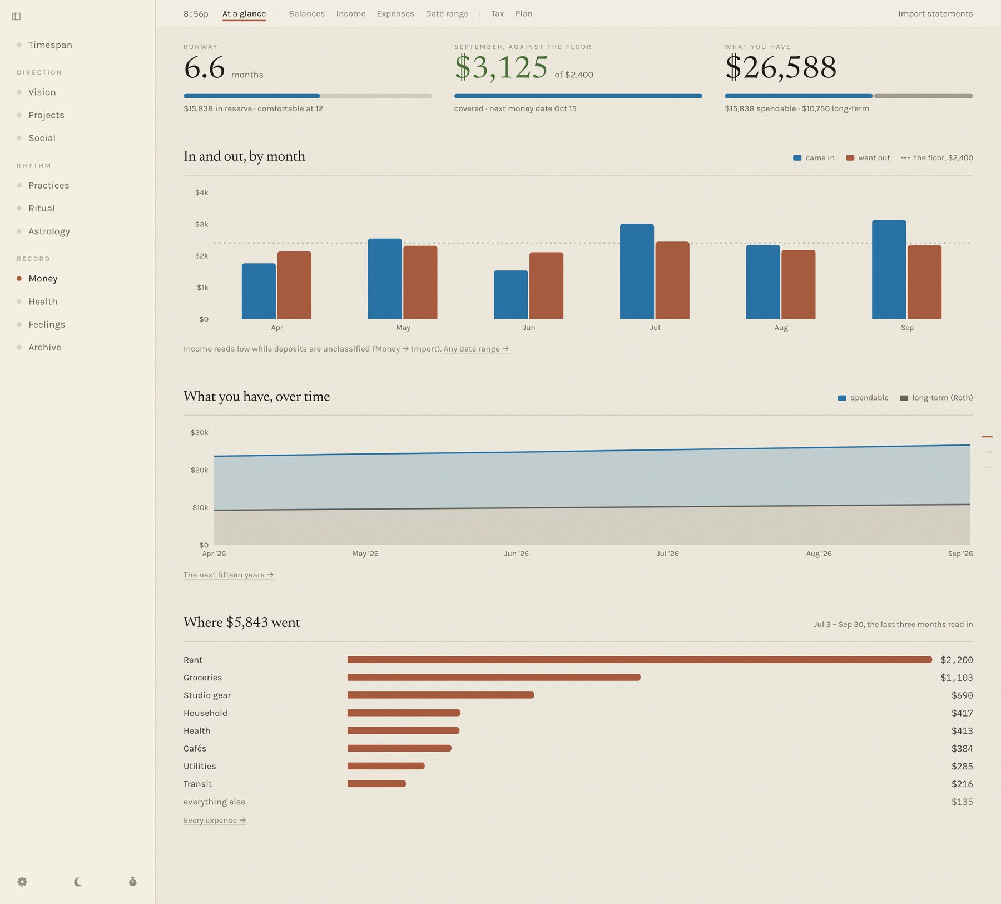Click the September floor progress bar
Screen dimensions: 1001x904
[x=578, y=96]
